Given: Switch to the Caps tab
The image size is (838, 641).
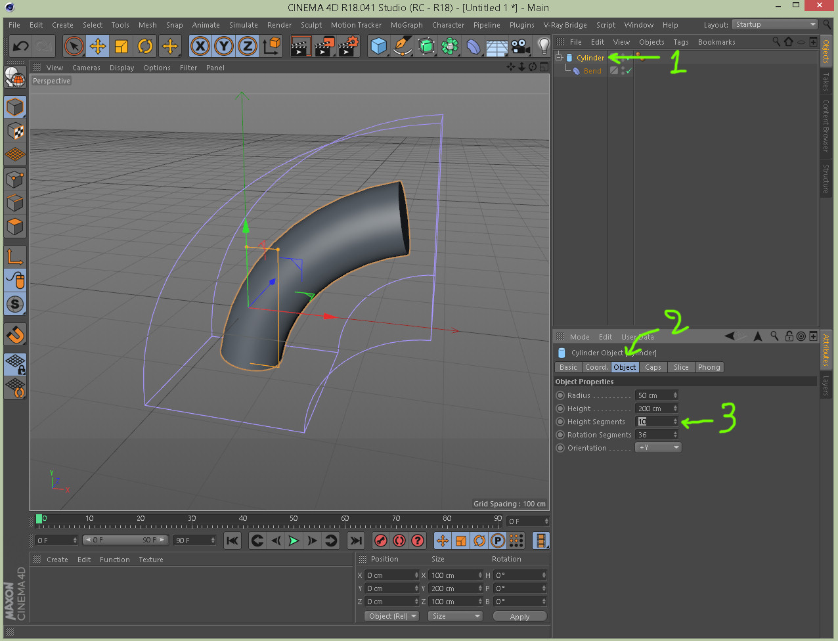Looking at the screenshot, I should [653, 367].
